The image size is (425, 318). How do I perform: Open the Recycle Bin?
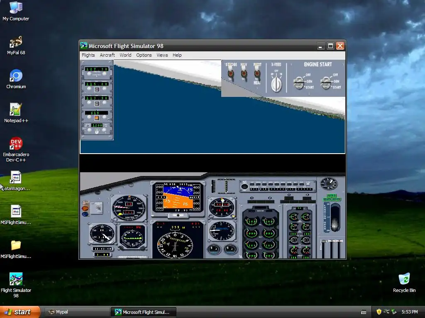(x=404, y=282)
